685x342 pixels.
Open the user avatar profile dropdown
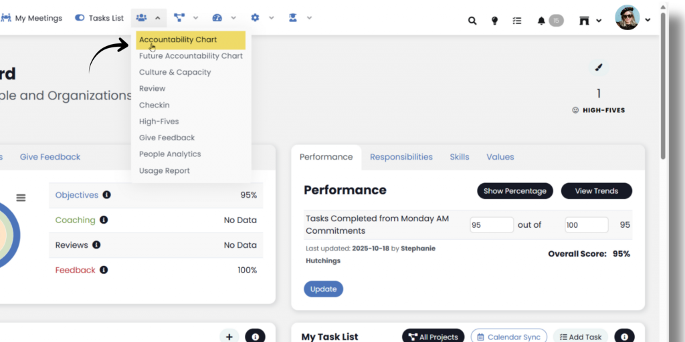pyautogui.click(x=633, y=19)
